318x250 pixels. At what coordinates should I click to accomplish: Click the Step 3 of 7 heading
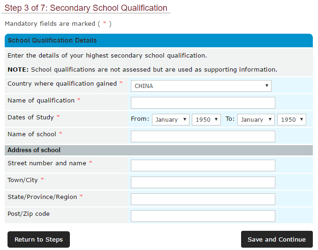click(x=86, y=8)
